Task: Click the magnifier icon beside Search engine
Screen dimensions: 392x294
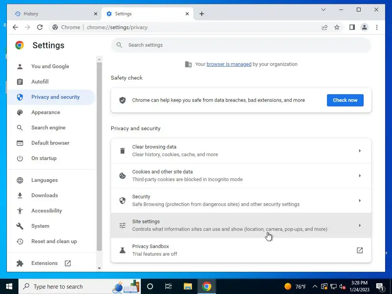Action: (20, 128)
